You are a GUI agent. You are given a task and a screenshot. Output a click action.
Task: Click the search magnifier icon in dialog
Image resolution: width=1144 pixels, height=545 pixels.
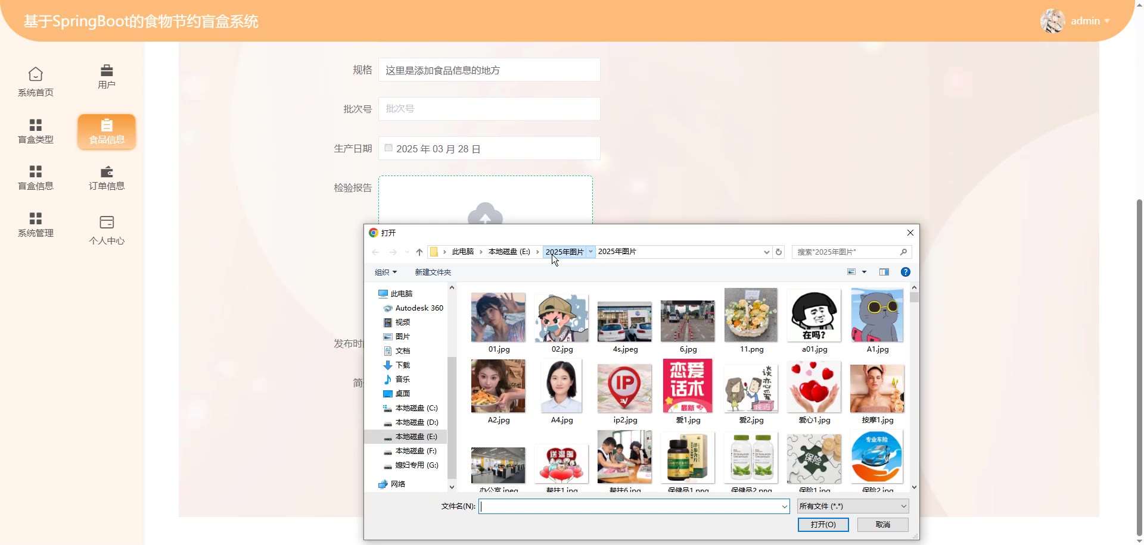[903, 252]
